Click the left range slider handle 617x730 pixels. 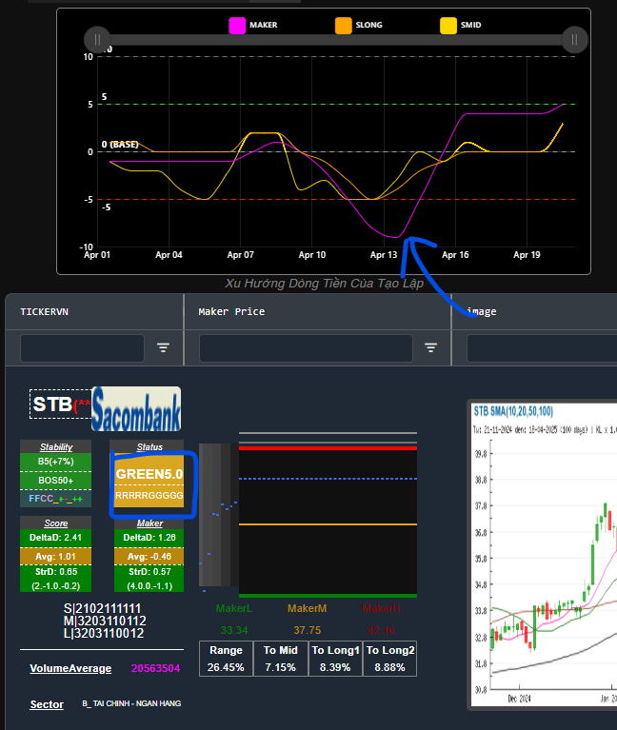(x=96, y=39)
